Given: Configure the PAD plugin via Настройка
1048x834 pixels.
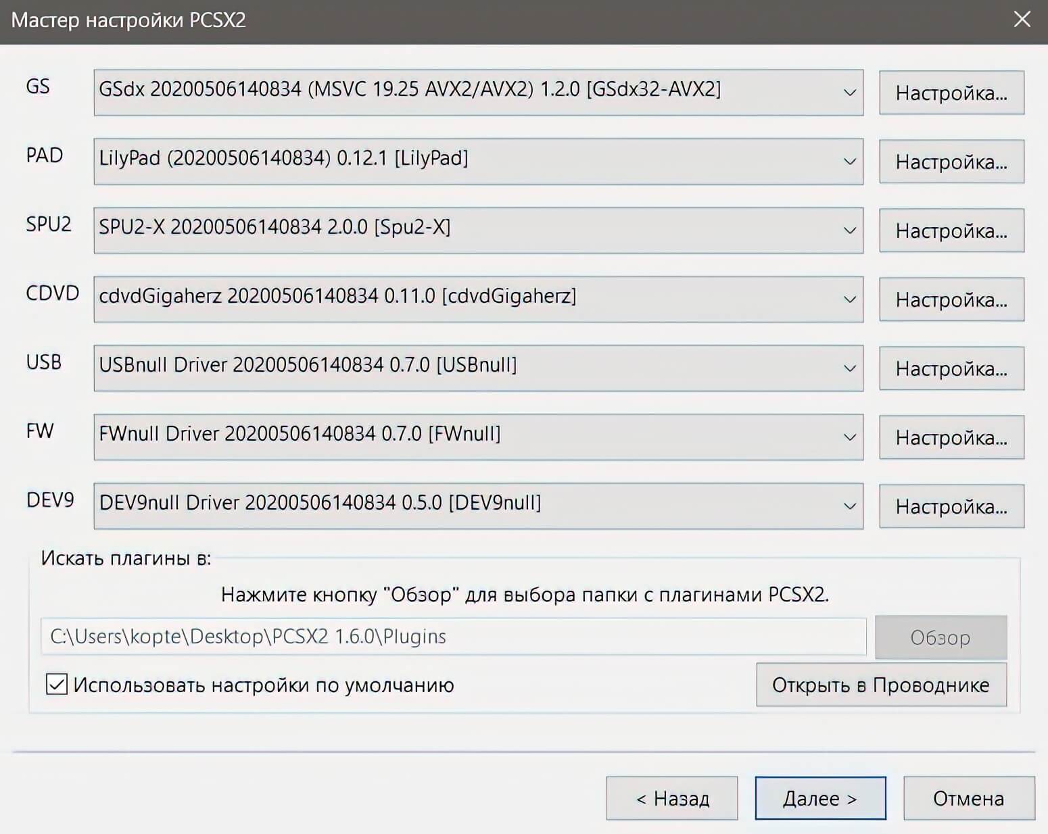Looking at the screenshot, I should (951, 162).
